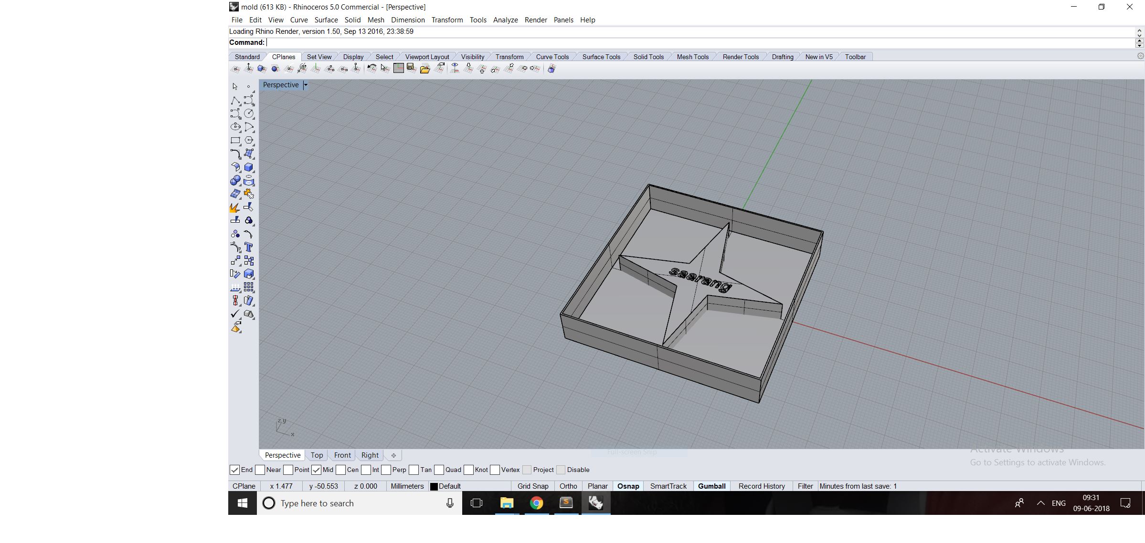Toggle Grid Snap in status bar

click(533, 486)
